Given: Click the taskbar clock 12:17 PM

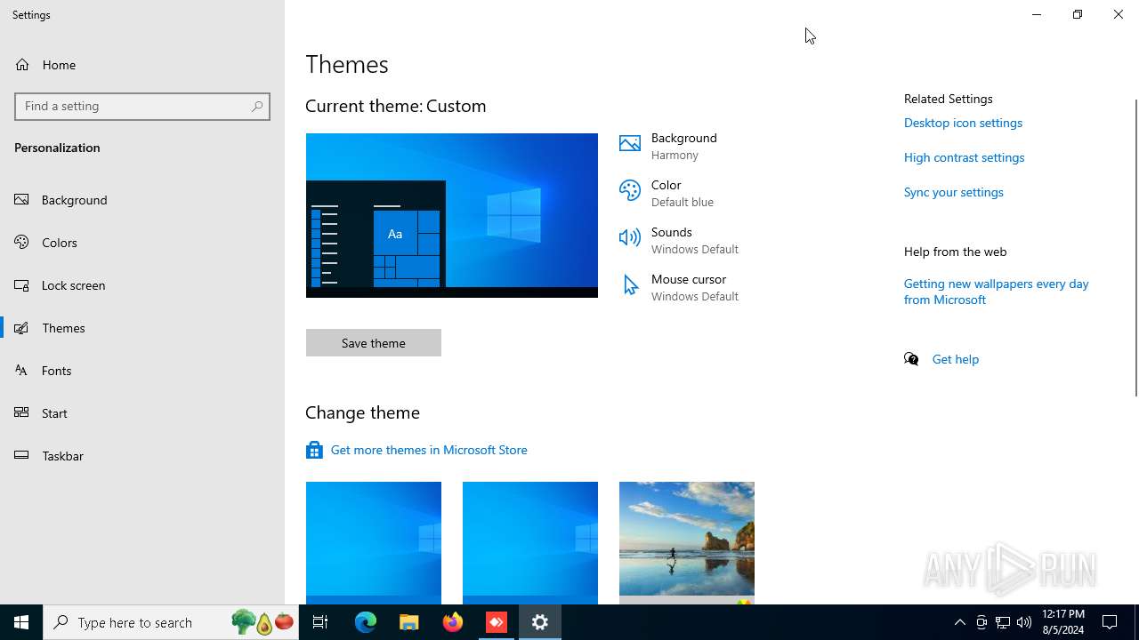Looking at the screenshot, I should (1062, 622).
